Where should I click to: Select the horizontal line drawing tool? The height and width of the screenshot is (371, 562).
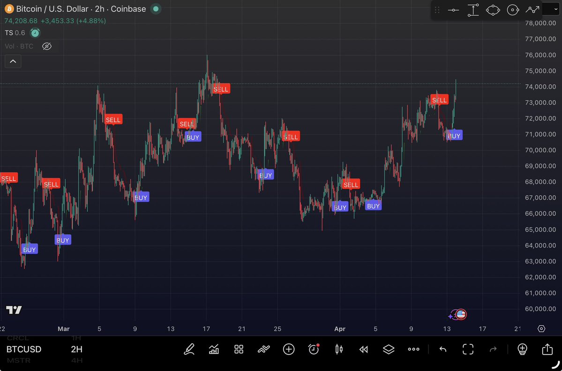coord(453,10)
